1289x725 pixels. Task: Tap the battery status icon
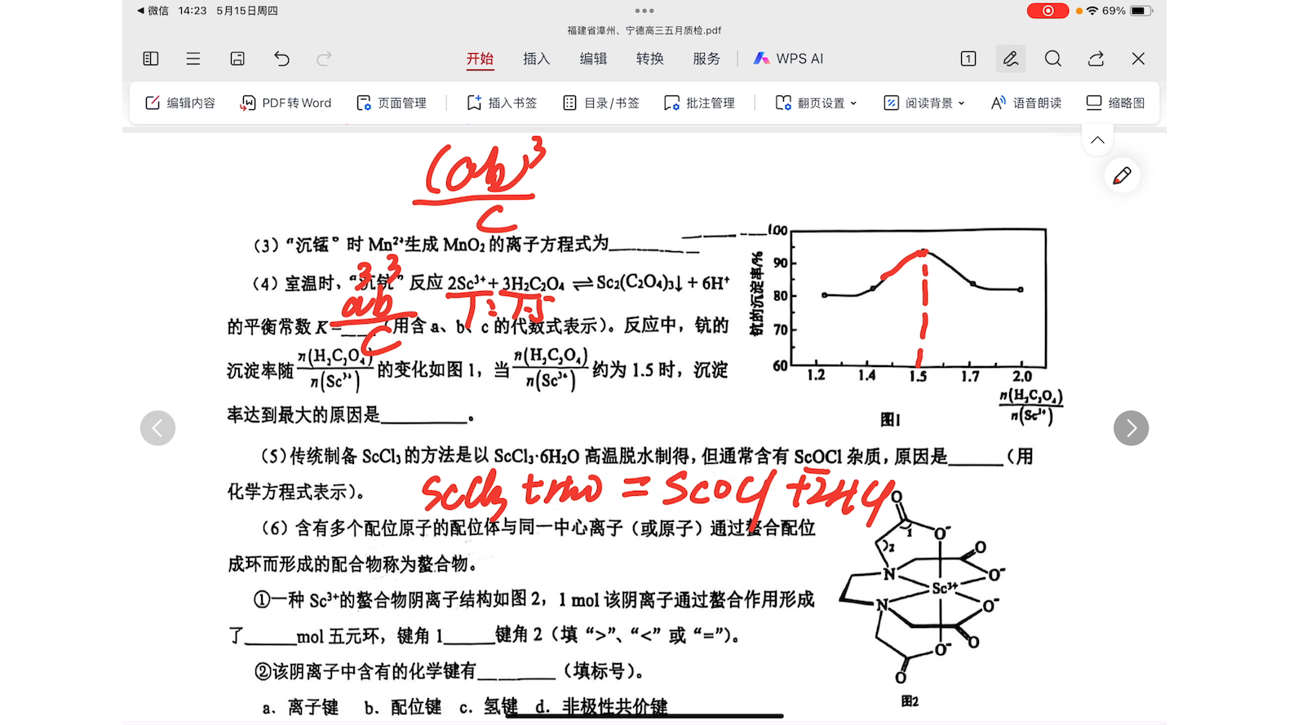tap(1141, 11)
